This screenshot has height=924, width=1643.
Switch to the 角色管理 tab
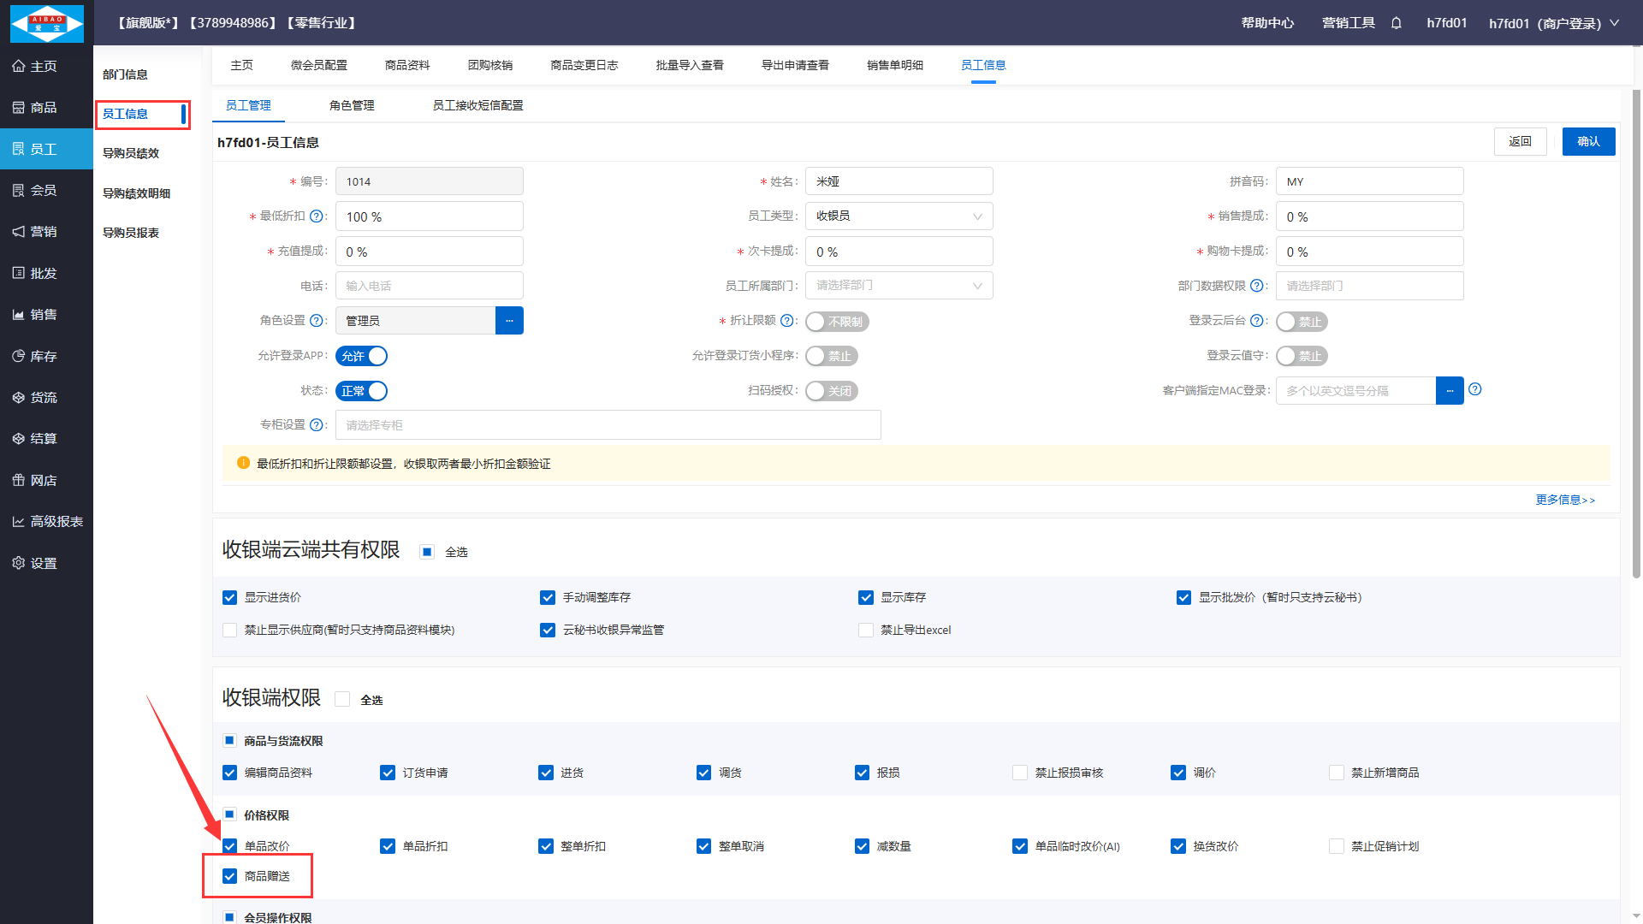point(352,105)
